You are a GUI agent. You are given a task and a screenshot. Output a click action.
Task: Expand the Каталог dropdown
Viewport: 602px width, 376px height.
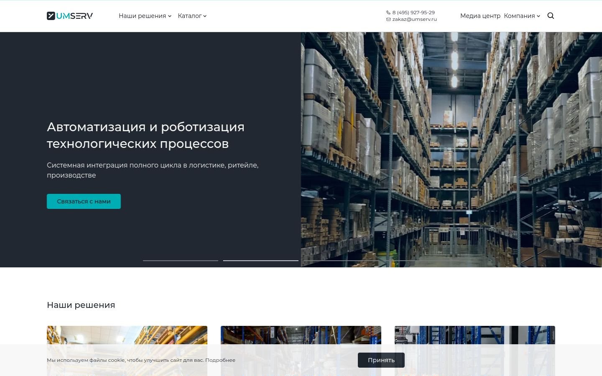click(x=192, y=16)
